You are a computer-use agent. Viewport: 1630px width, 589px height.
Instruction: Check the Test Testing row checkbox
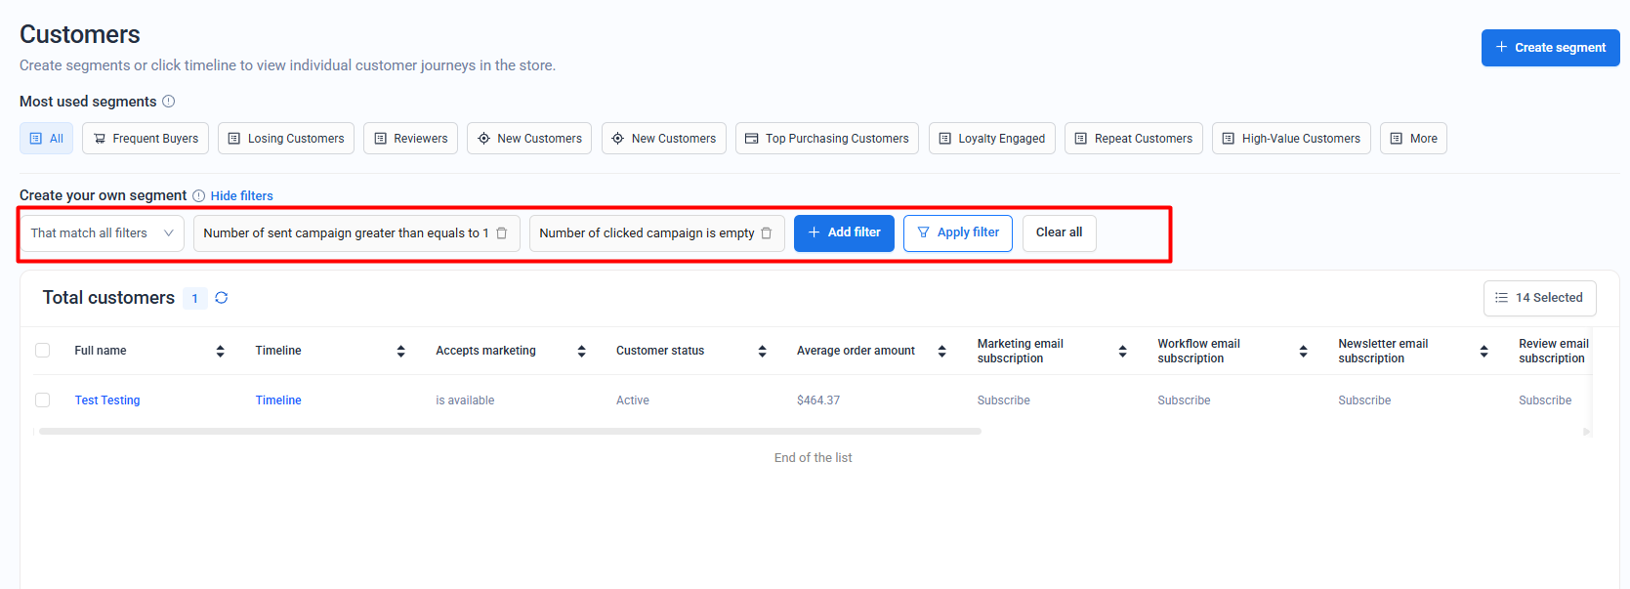pos(43,400)
